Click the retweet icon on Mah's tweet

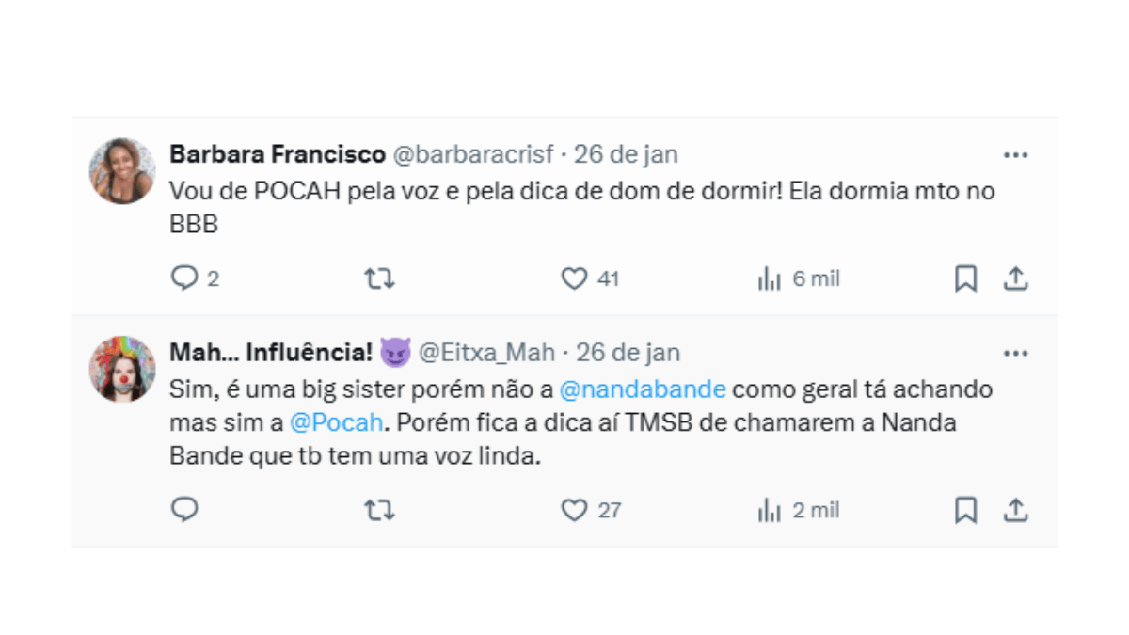coord(378,511)
